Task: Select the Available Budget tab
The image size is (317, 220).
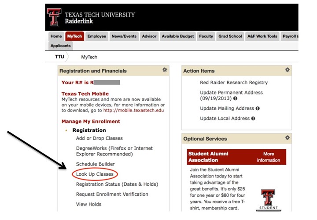Action: (177, 36)
